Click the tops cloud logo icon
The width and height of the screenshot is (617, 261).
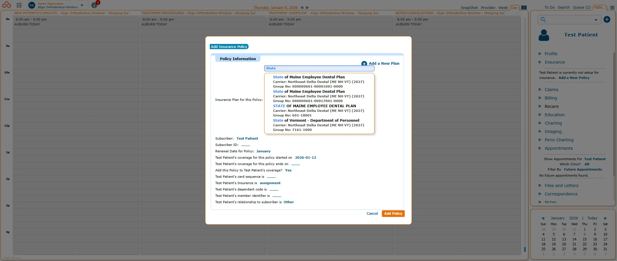(6, 5)
